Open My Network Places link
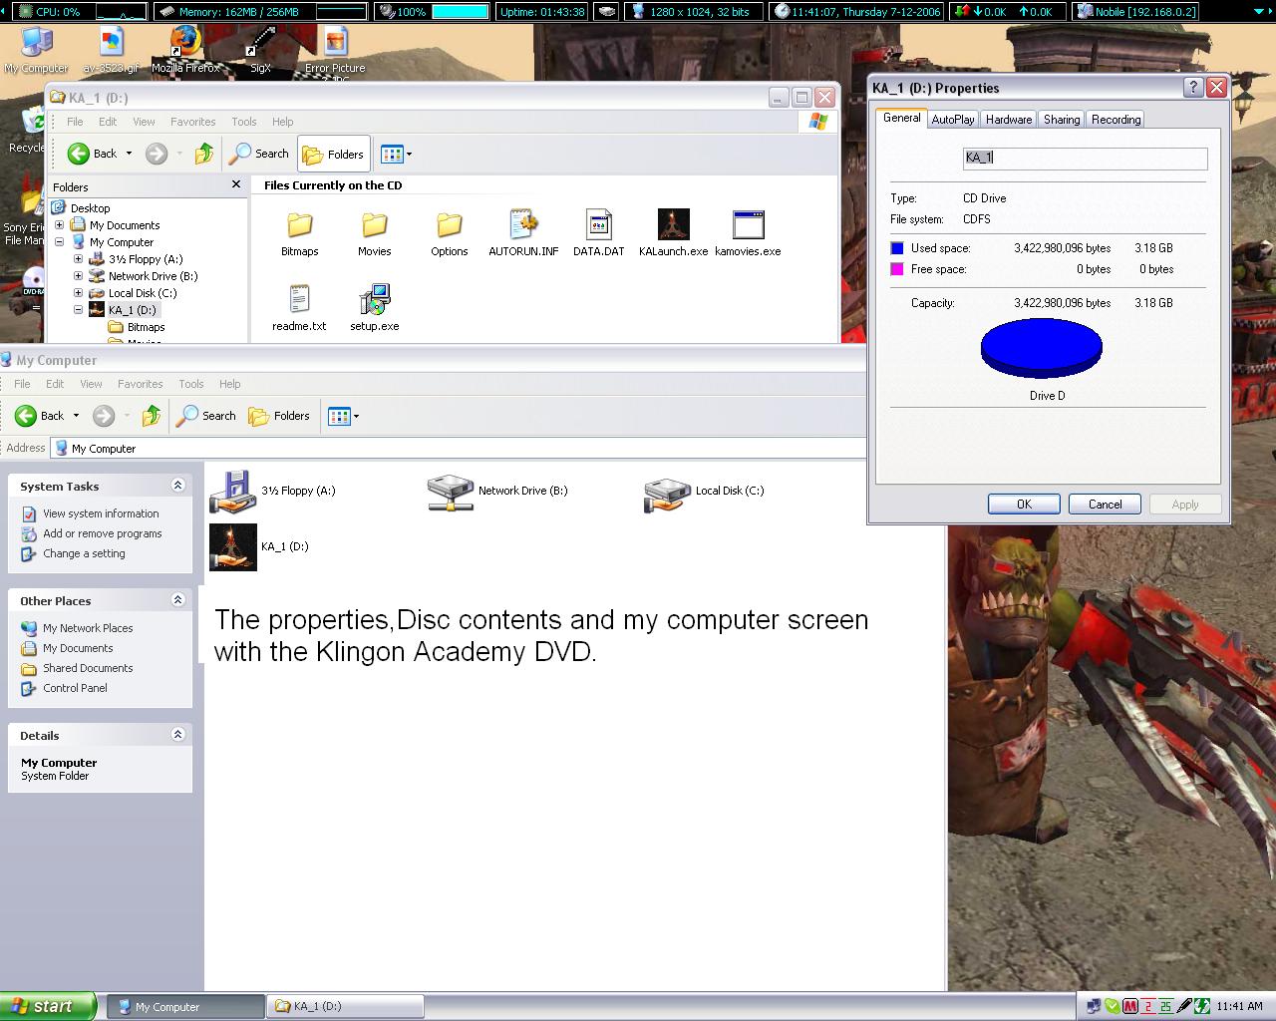This screenshot has height=1021, width=1276. point(88,628)
